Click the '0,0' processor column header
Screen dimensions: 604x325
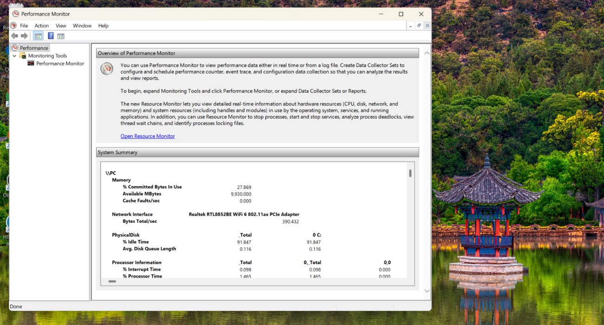(387, 262)
